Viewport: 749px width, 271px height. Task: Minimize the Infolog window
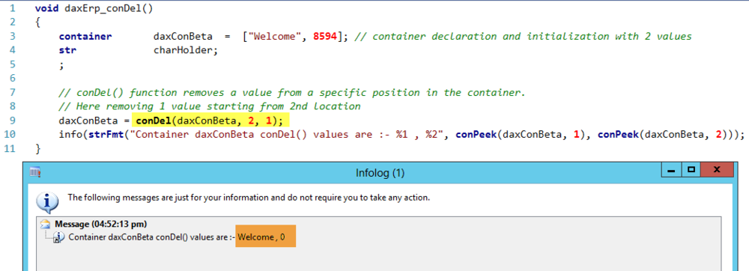click(670, 170)
